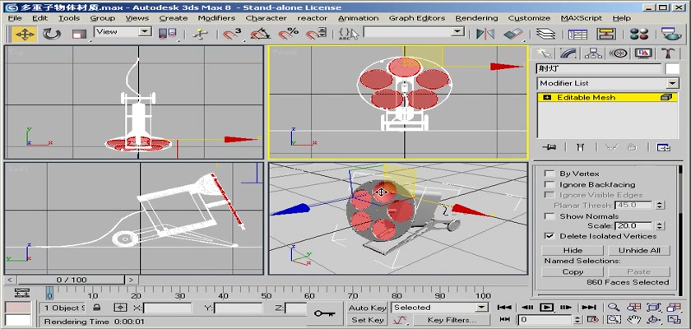Open the Utilities panel hammer icon
This screenshot has height=329, width=691.
tap(667, 53)
